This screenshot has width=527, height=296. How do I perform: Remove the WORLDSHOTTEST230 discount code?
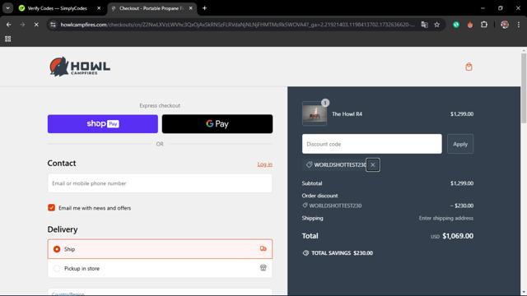[373, 164]
